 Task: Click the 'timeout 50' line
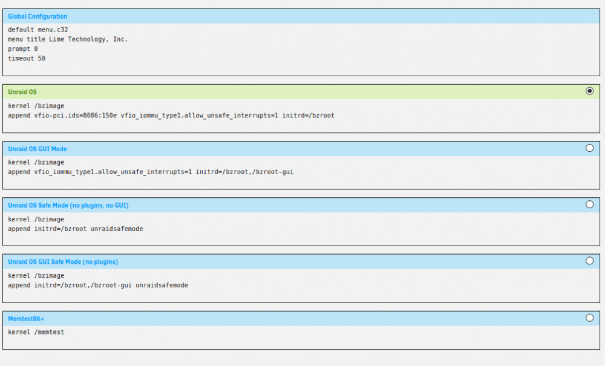click(x=27, y=59)
